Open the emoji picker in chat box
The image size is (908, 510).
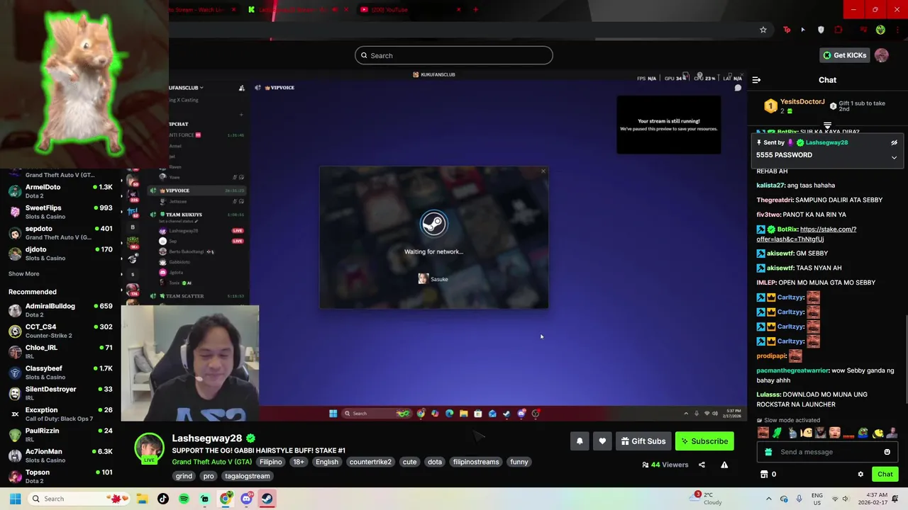point(887,452)
